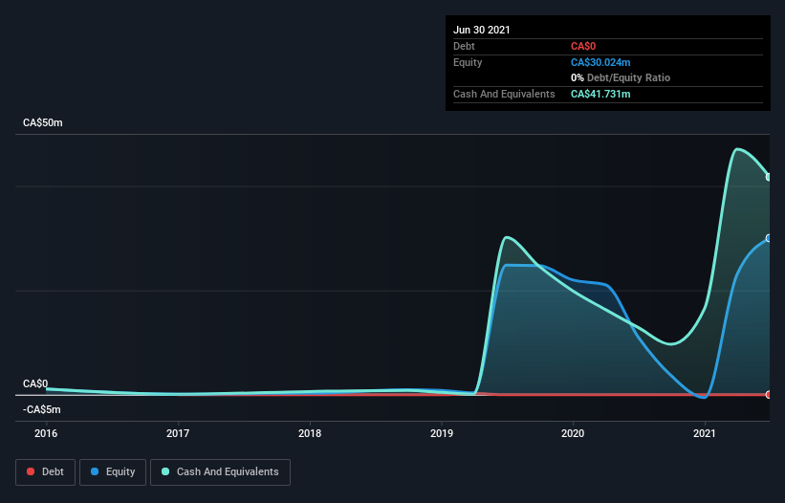
Task: Click the 2020 x-axis label
Action: pos(573,433)
